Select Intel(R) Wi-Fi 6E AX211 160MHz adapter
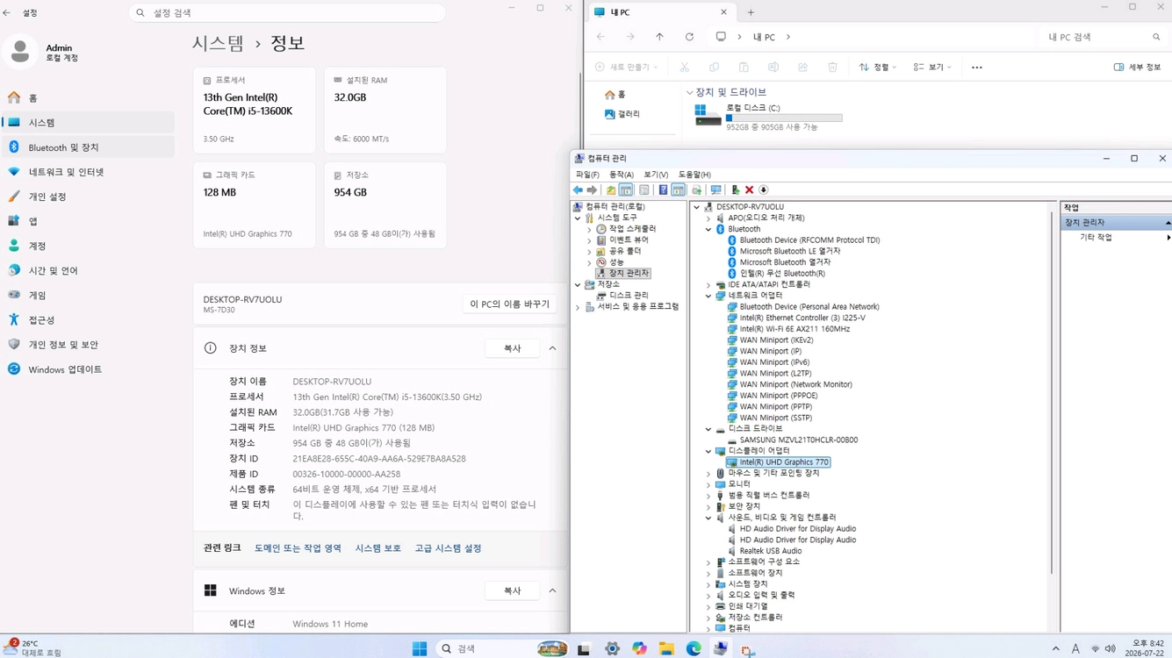 [x=795, y=329]
